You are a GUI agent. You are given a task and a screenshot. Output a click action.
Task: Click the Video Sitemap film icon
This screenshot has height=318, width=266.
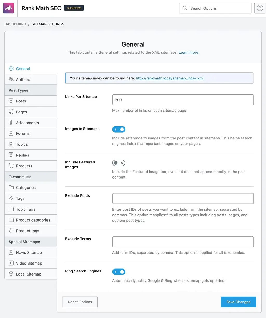(x=11, y=263)
